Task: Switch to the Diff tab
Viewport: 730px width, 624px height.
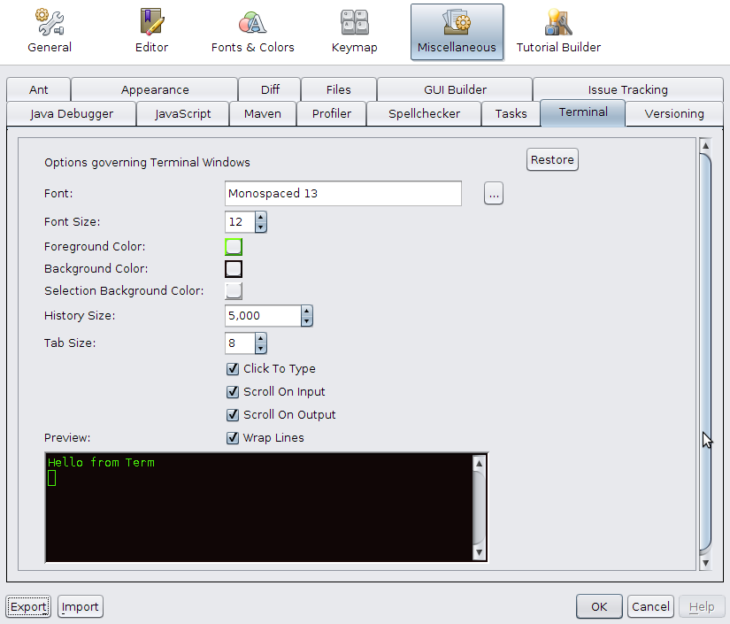Action: coord(270,89)
